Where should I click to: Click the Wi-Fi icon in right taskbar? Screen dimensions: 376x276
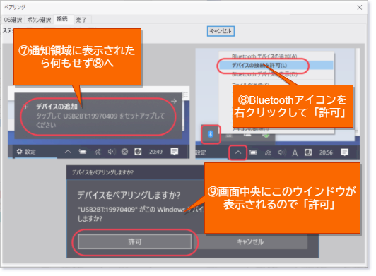tap(268, 152)
